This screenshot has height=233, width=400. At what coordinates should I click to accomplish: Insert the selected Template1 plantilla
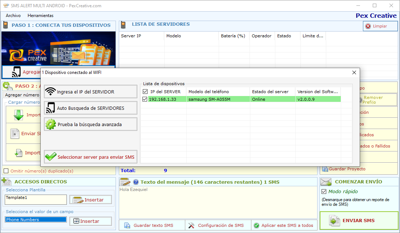pos(90,200)
